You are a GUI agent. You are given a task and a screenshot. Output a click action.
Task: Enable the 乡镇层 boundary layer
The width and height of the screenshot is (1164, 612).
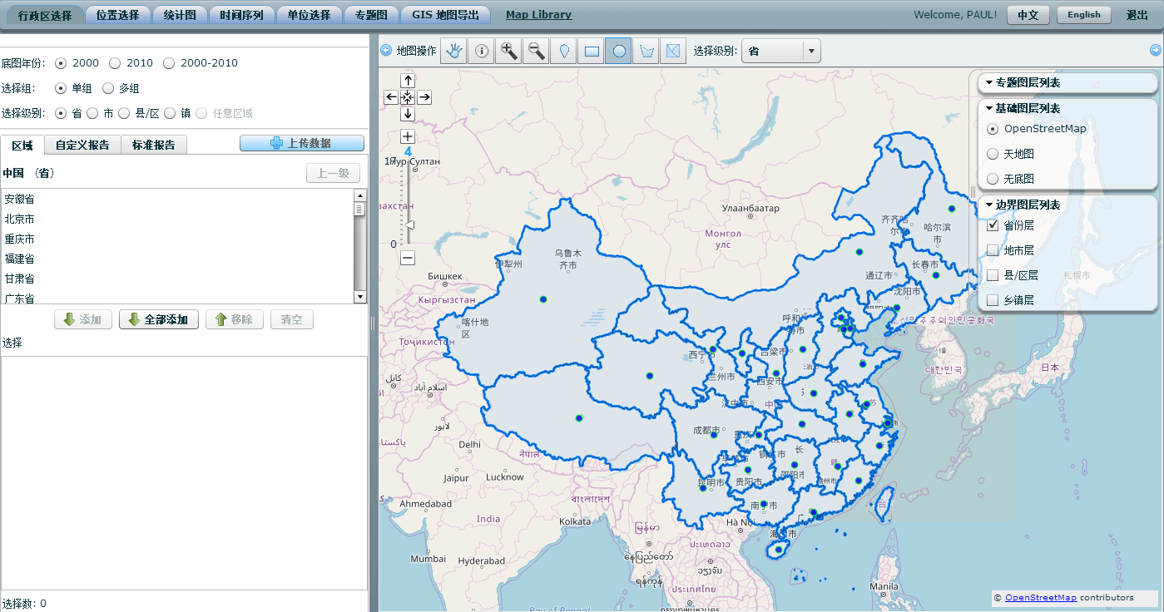[993, 300]
